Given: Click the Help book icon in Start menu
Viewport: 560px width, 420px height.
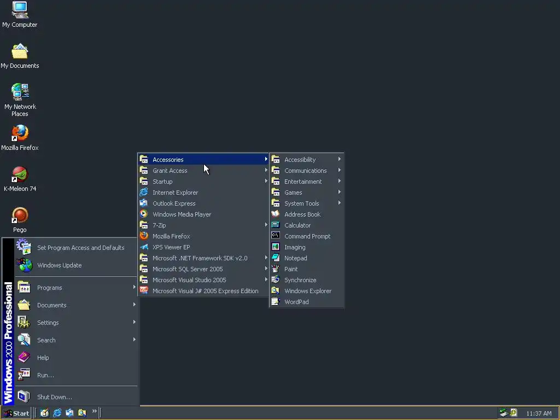Looking at the screenshot, I should click(24, 357).
